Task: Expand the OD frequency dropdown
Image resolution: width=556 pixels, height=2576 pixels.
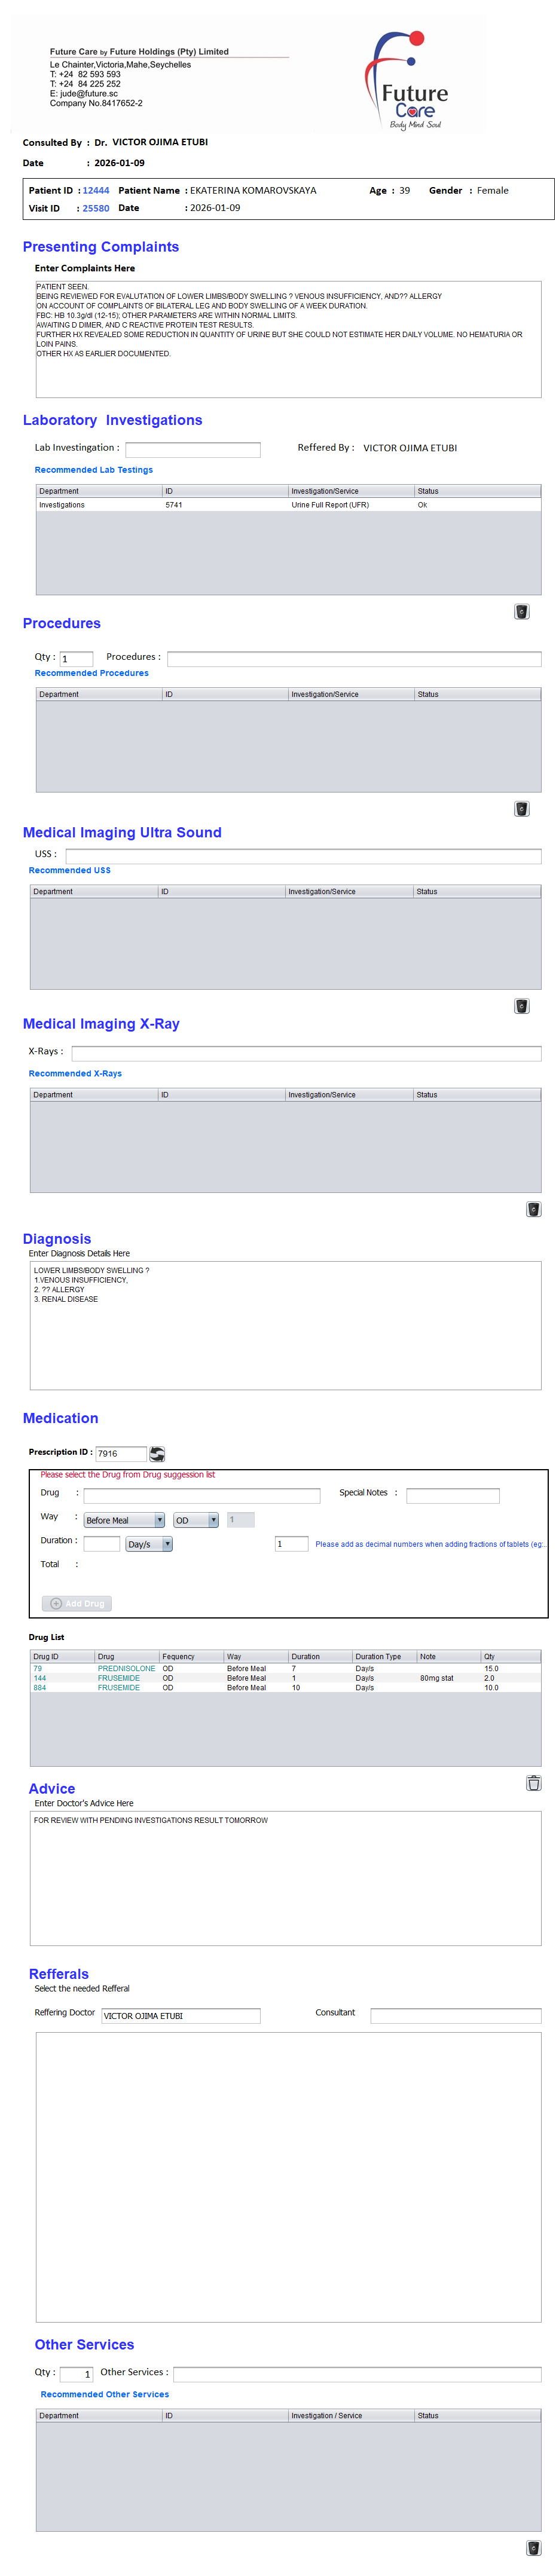Action: tap(196, 1519)
